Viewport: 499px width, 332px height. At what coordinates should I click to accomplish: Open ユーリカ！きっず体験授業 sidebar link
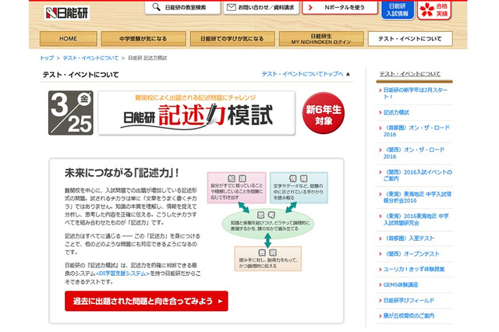pyautogui.click(x=414, y=269)
